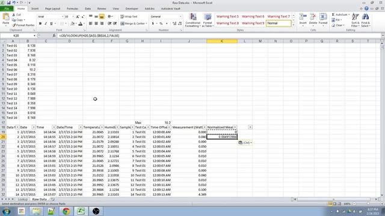The width and height of the screenshot is (385, 216).
Task: Click the Clear eraser button
Action: [338, 25]
